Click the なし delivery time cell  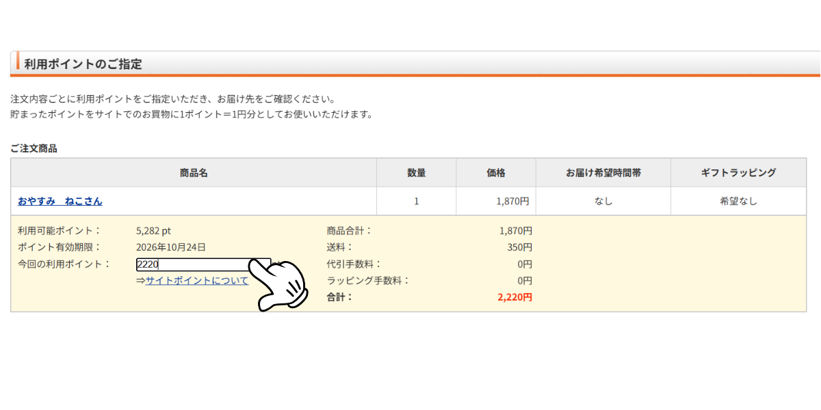[x=603, y=200]
